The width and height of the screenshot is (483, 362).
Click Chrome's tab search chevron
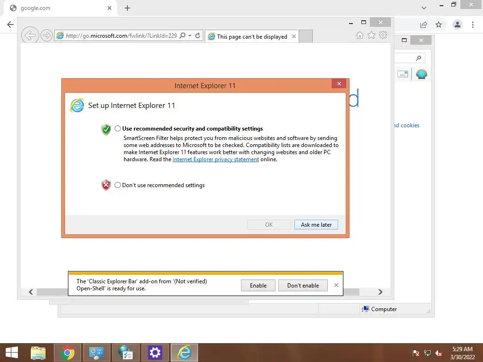click(424, 8)
